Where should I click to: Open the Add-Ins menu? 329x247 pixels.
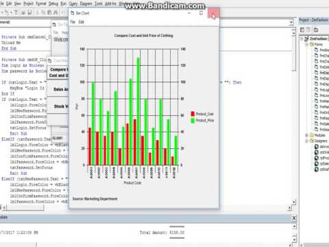(x=110, y=3)
